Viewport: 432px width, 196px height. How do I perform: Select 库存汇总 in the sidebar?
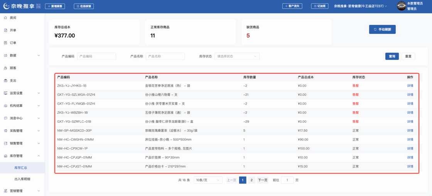pyautogui.click(x=22, y=168)
